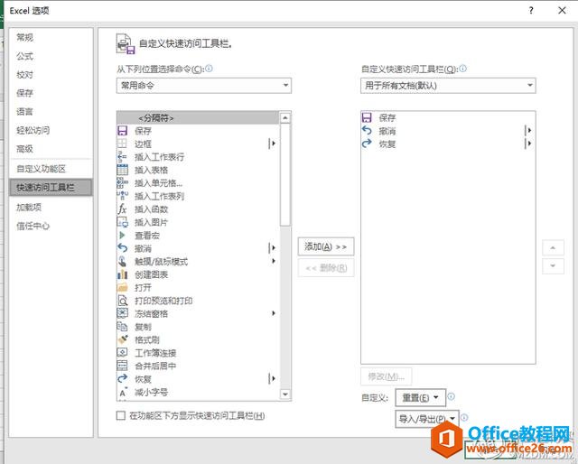
Task: Enable 在功能区下方显示快速访问工具栏 checkbox
Action: click(120, 415)
